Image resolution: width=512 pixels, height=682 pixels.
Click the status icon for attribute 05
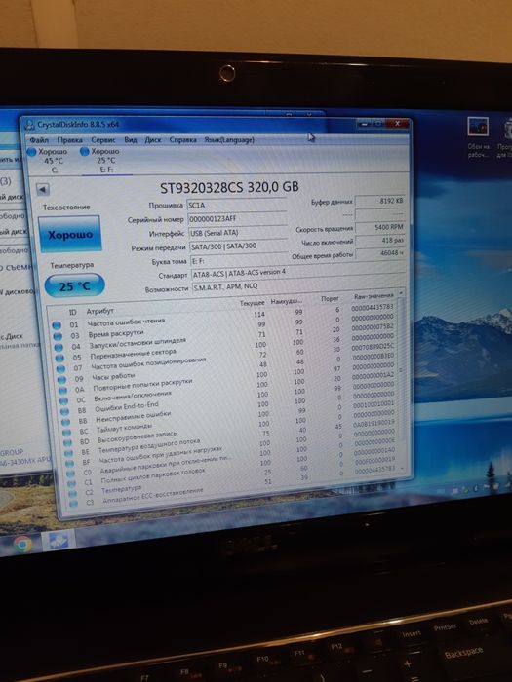[59, 358]
